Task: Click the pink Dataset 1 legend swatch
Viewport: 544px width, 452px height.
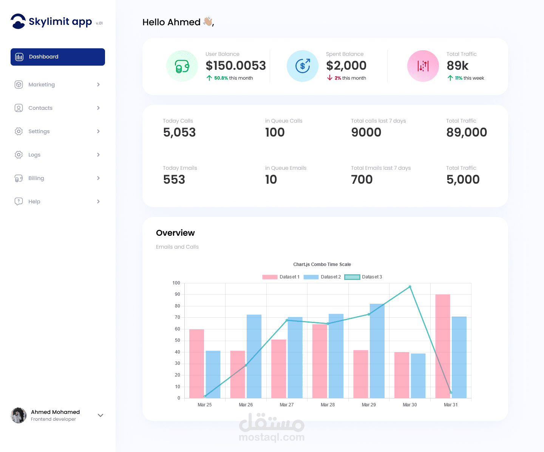Action: click(x=270, y=277)
